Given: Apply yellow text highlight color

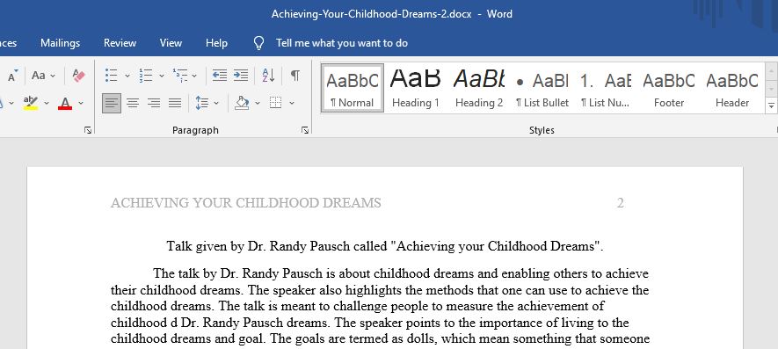Looking at the screenshot, I should pos(31,103).
